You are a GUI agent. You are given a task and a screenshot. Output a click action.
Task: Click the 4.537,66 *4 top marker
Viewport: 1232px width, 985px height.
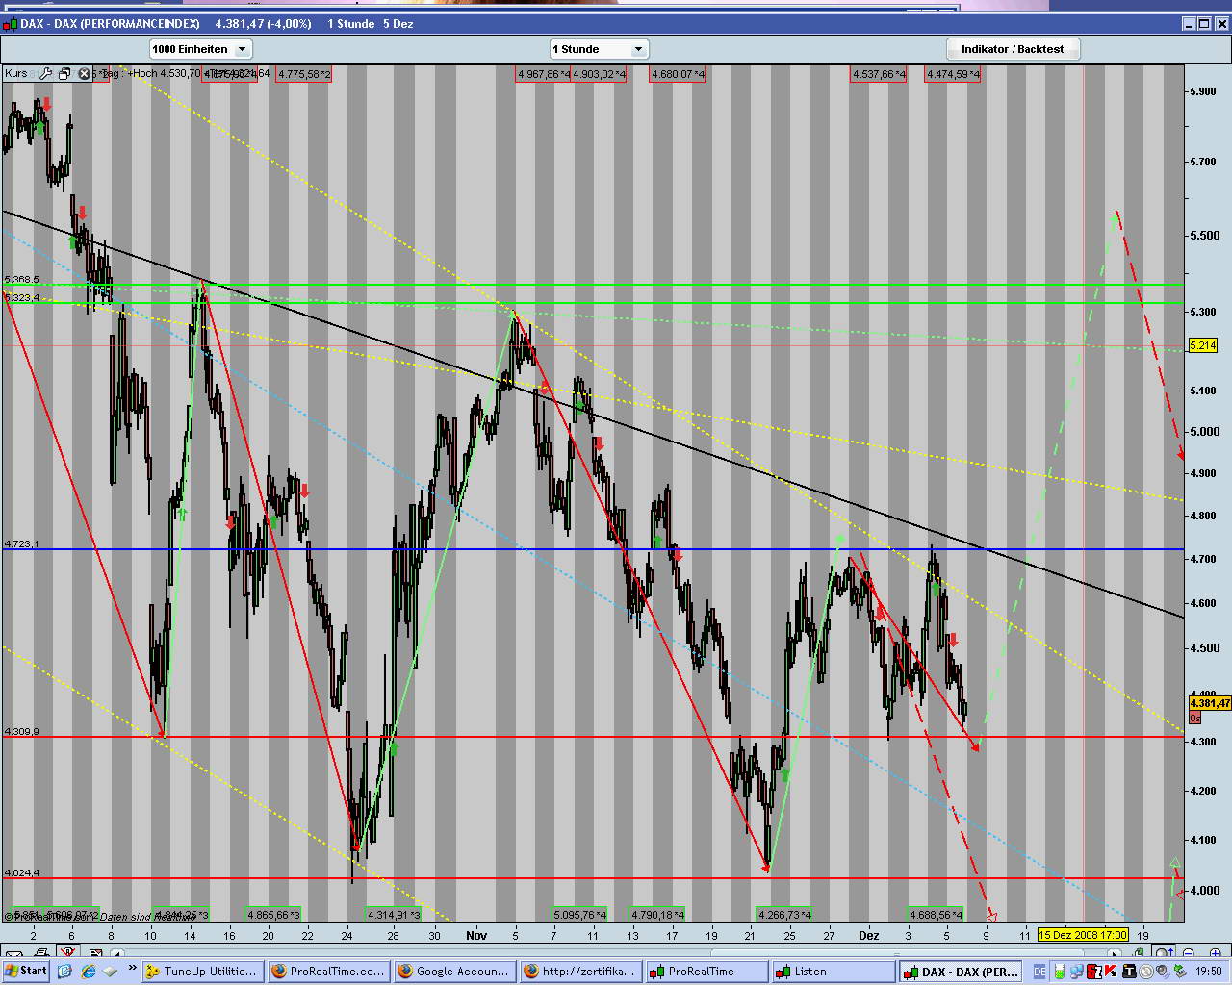pos(879,74)
